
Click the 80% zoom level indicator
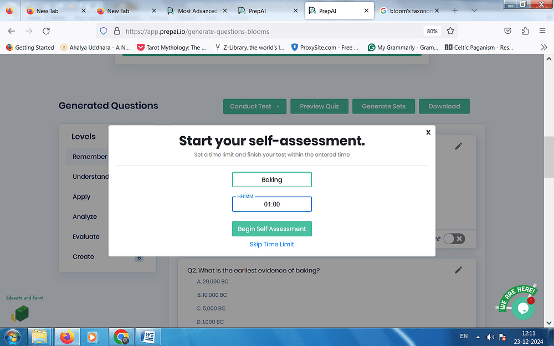tap(432, 31)
